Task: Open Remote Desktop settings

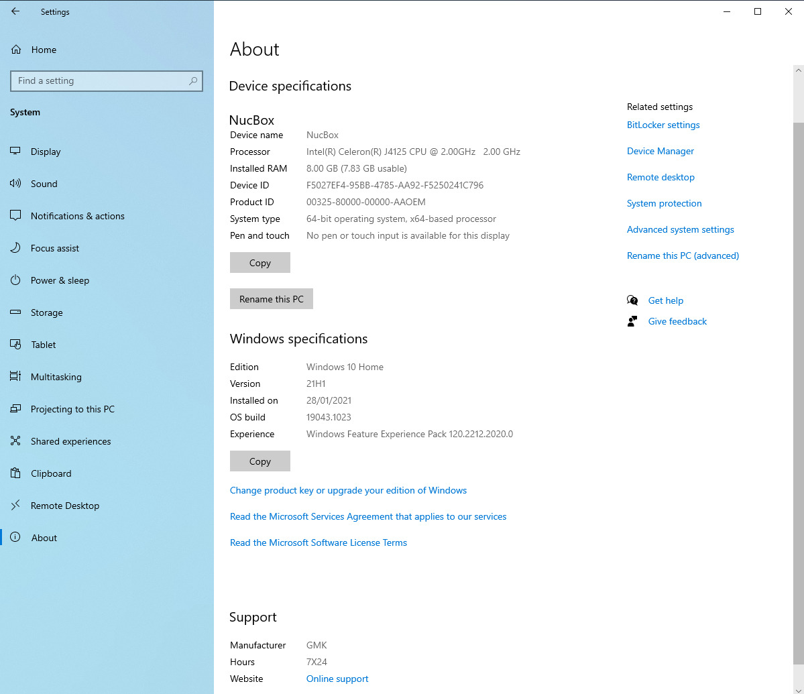Action: pos(107,506)
